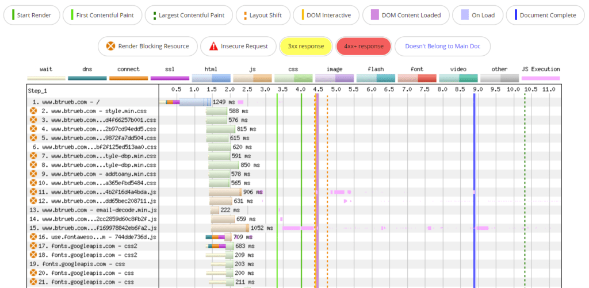
Task: Click render blocking icon on request 17
Action: [33, 246]
